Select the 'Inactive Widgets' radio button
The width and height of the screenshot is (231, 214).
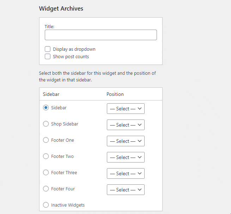pos(46,205)
